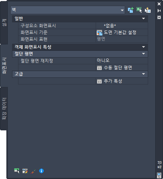The height and width of the screenshot is (179, 163).
Task: Collapse the 객체 화면표시 특성 section
Action: pyautogui.click(x=144, y=47)
